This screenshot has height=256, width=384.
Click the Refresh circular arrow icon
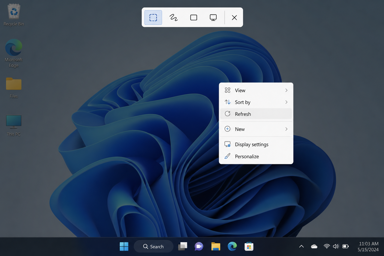click(x=227, y=114)
